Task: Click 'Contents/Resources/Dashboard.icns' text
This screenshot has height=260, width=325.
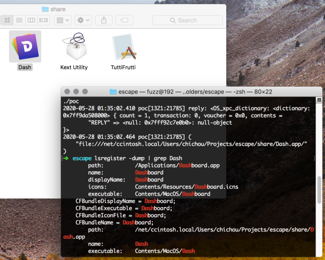Action: pos(186,187)
